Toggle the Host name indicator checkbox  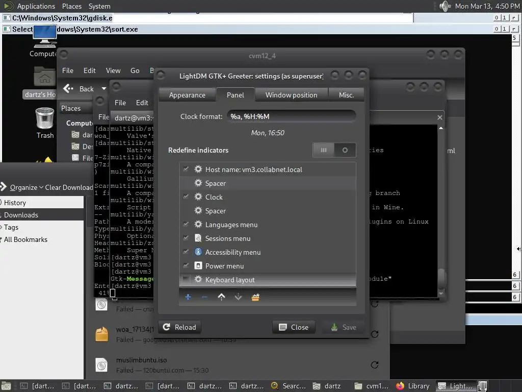[186, 169]
